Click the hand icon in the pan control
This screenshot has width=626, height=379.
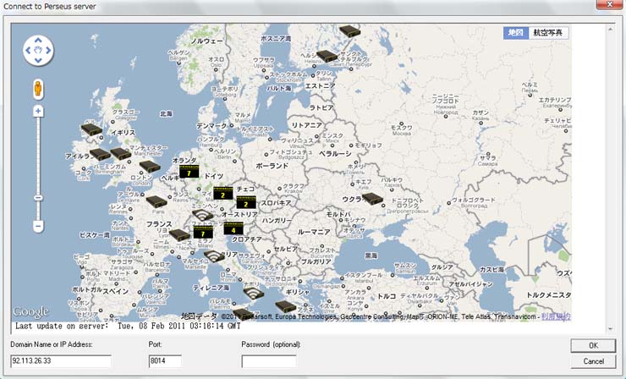(x=38, y=50)
